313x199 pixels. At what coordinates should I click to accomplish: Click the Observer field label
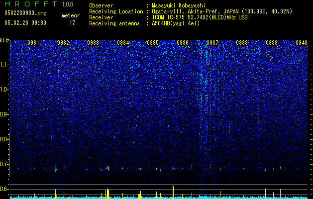[x=101, y=5]
